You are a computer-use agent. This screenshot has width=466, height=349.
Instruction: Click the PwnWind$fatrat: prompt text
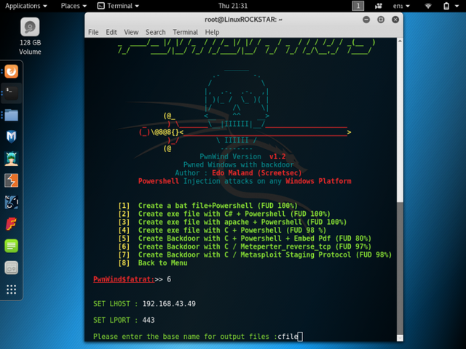(124, 279)
